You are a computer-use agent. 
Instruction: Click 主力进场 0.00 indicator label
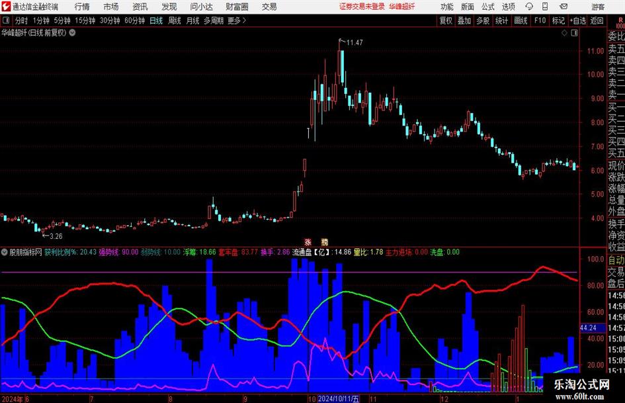(407, 251)
